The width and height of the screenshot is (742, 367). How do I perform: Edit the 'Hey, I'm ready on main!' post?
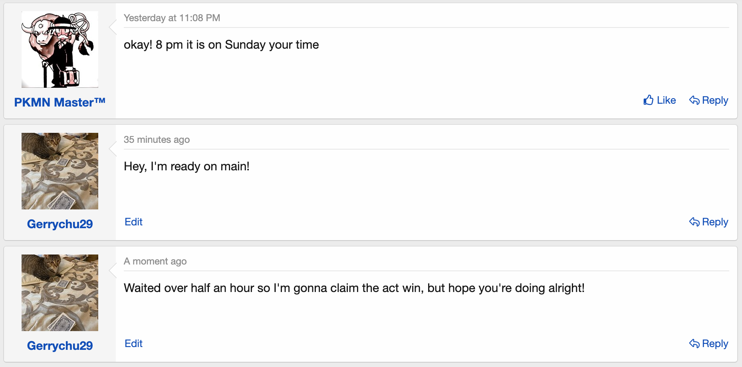tap(133, 222)
